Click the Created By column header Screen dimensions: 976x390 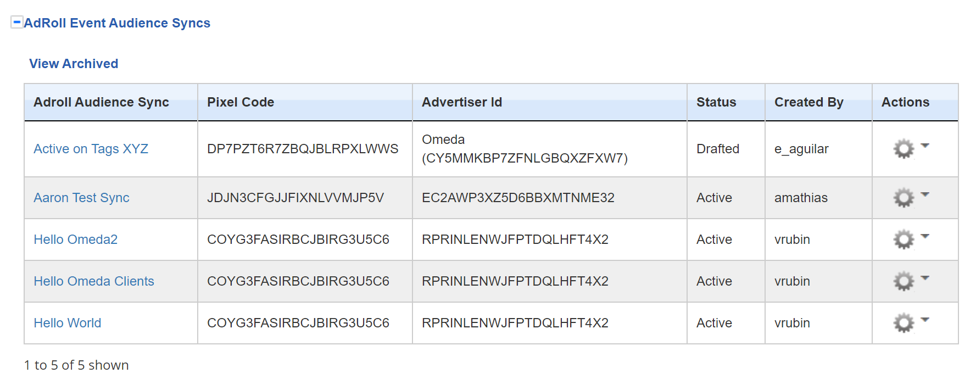pyautogui.click(x=808, y=102)
